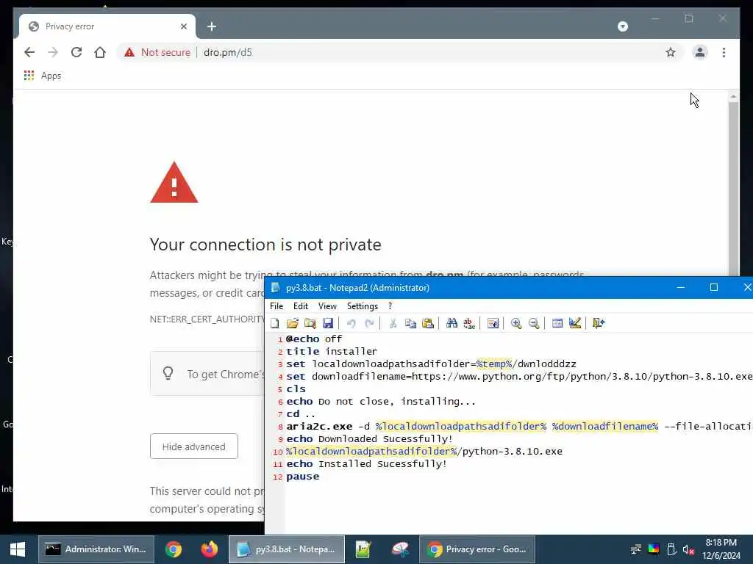Switch to Privacy error Chrome taskbar window

(477, 549)
